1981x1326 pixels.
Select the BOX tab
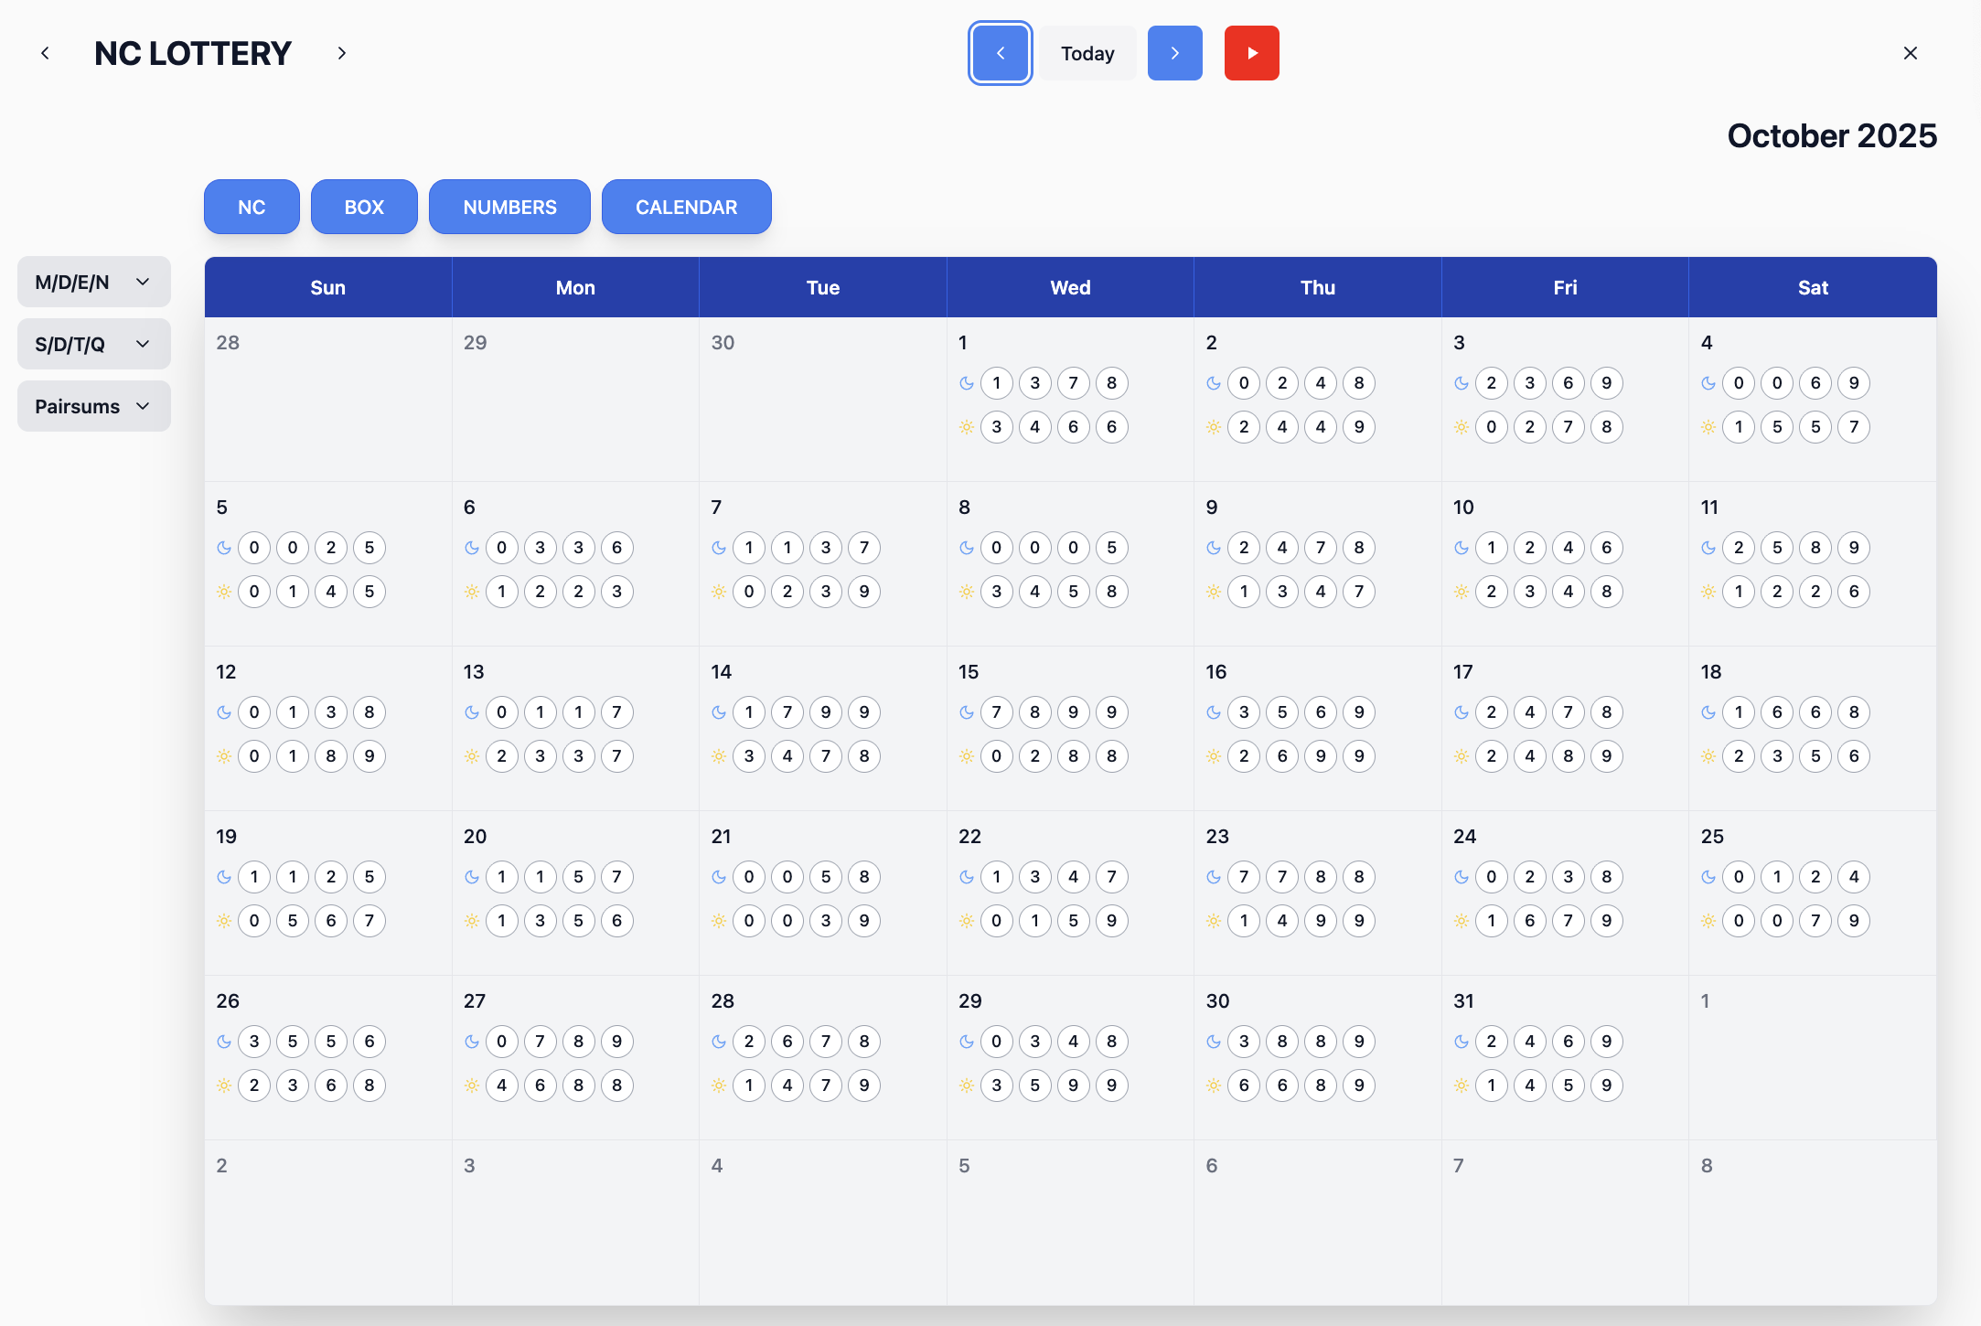pyautogui.click(x=364, y=207)
